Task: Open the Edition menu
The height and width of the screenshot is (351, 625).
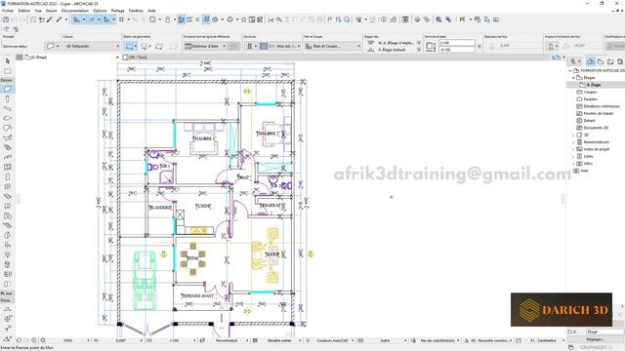Action: 23,11
